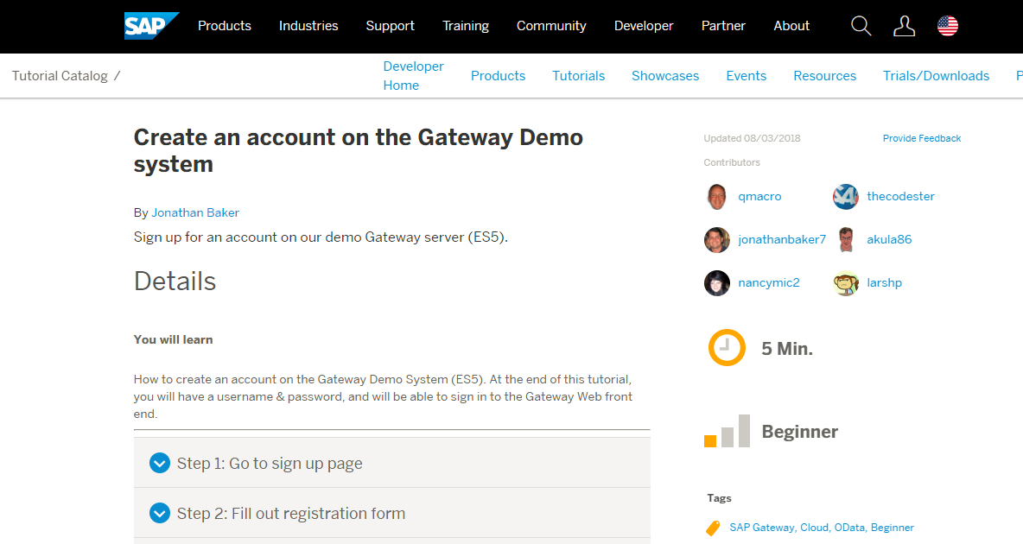1023x544 pixels.
Task: Open author Jonathan Baker's link
Action: pyautogui.click(x=195, y=212)
